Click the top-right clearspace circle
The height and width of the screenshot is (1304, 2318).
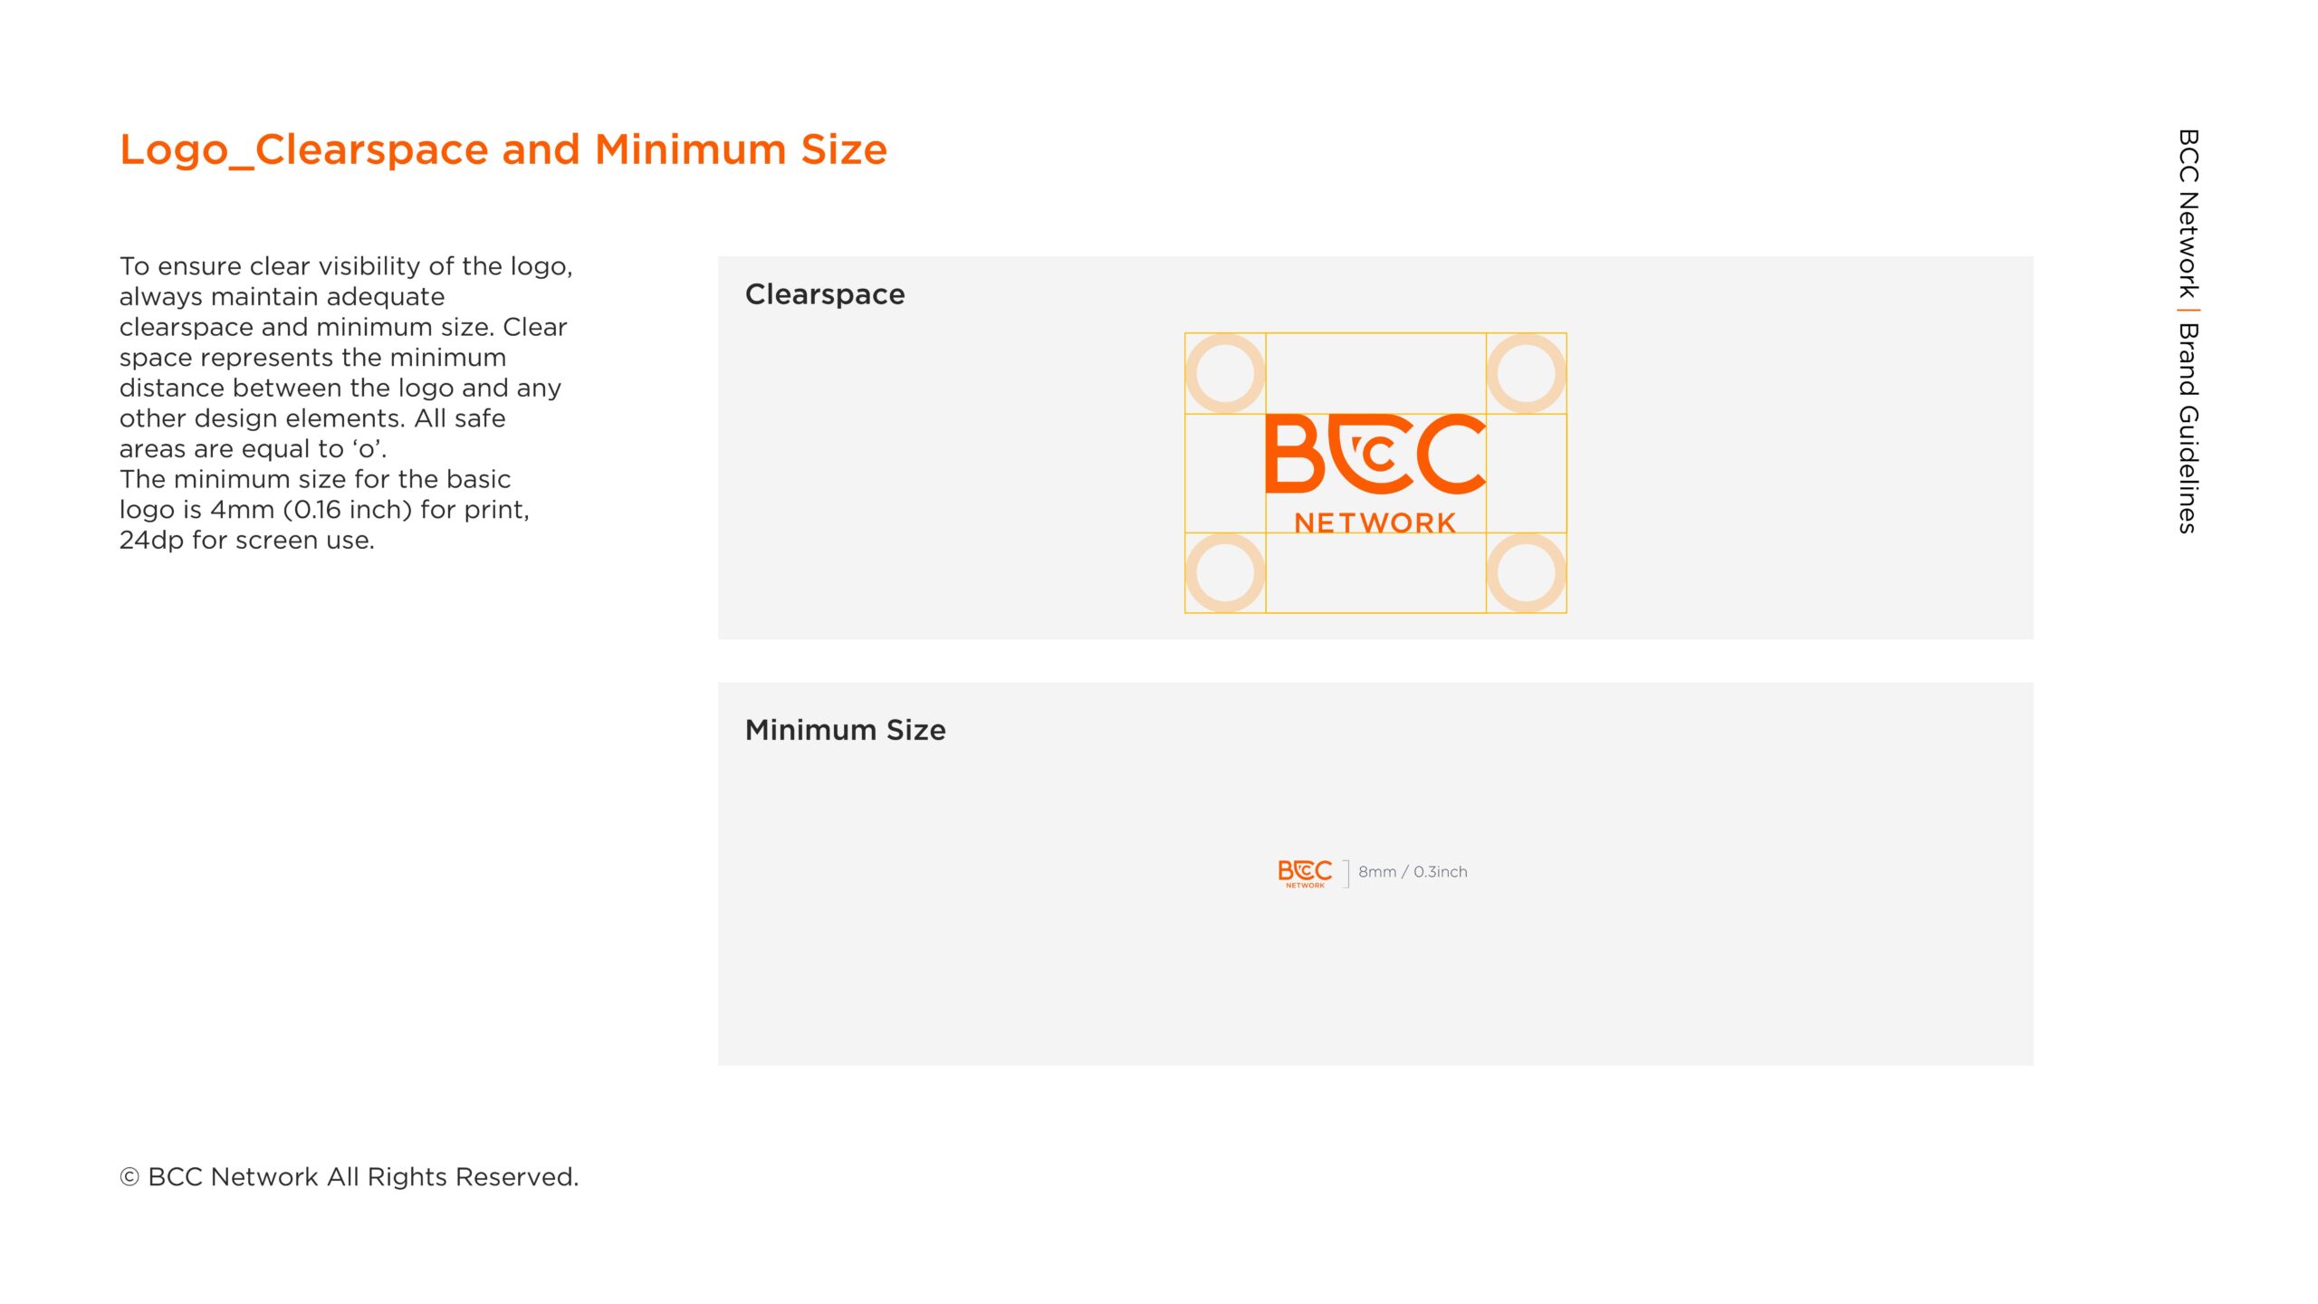(x=1526, y=373)
